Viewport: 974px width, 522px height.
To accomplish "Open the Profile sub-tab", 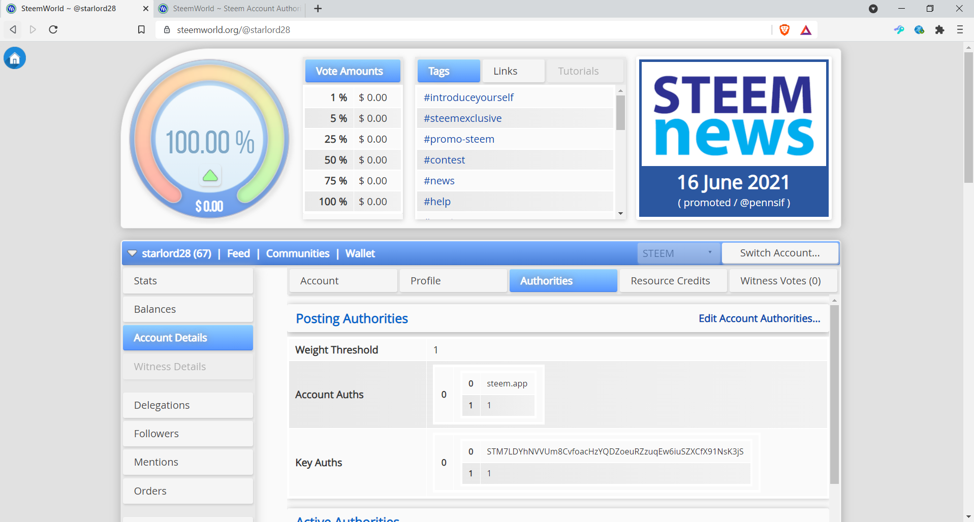I will 453,281.
